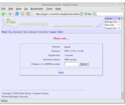Click the 'Please wait ...' heading
The image size is (125, 105).
tap(61, 38)
